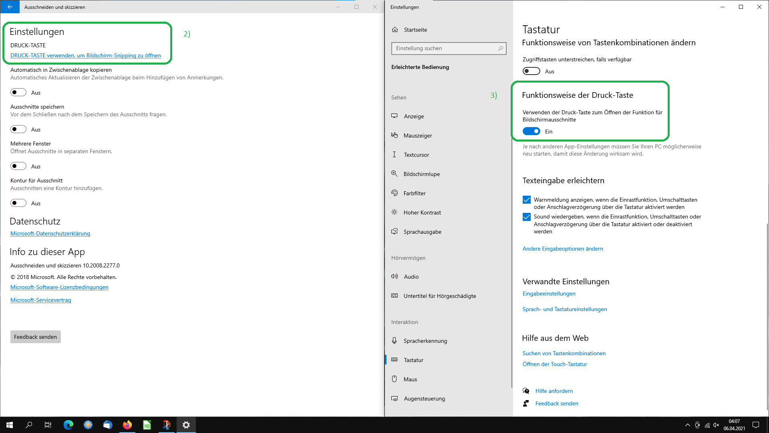
Task: Click the back arrow in Ausschneiden und skizzieren
Action: coord(10,7)
